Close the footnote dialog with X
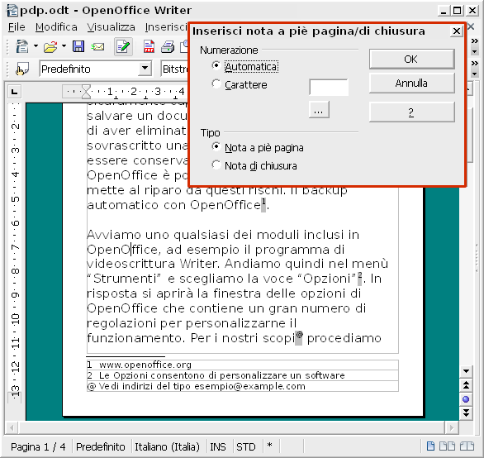 coord(457,31)
